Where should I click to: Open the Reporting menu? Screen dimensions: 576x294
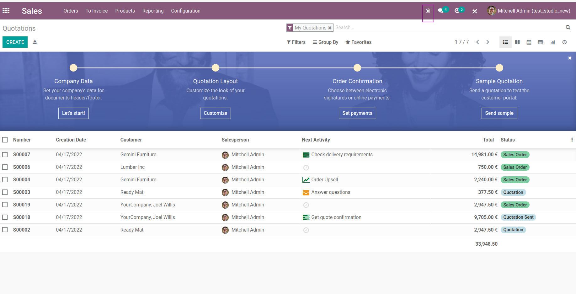click(x=153, y=11)
